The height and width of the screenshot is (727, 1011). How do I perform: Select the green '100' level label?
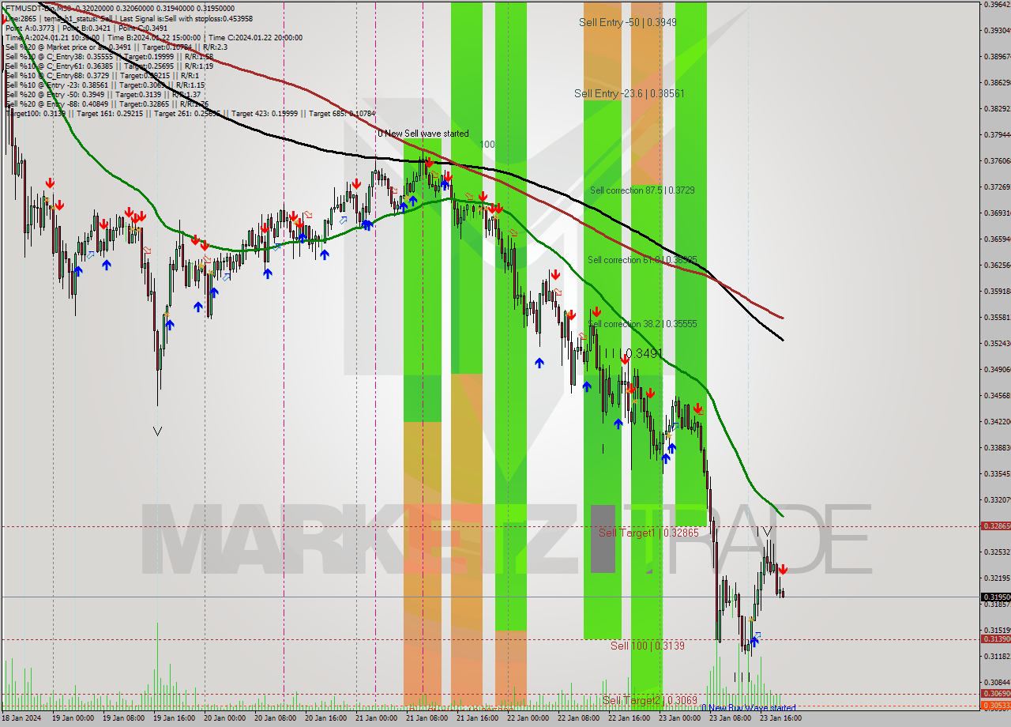[x=487, y=145]
